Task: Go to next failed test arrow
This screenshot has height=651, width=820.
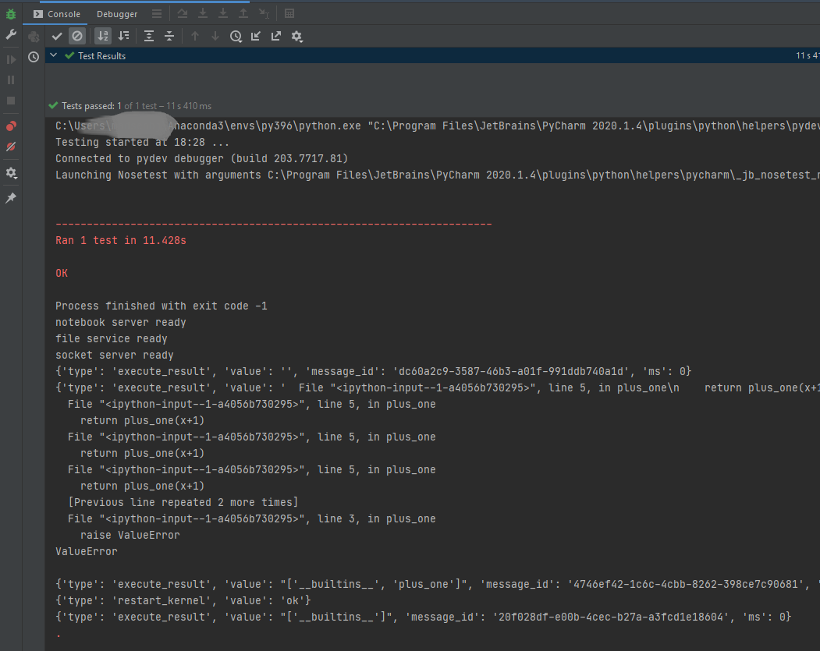Action: pos(215,36)
